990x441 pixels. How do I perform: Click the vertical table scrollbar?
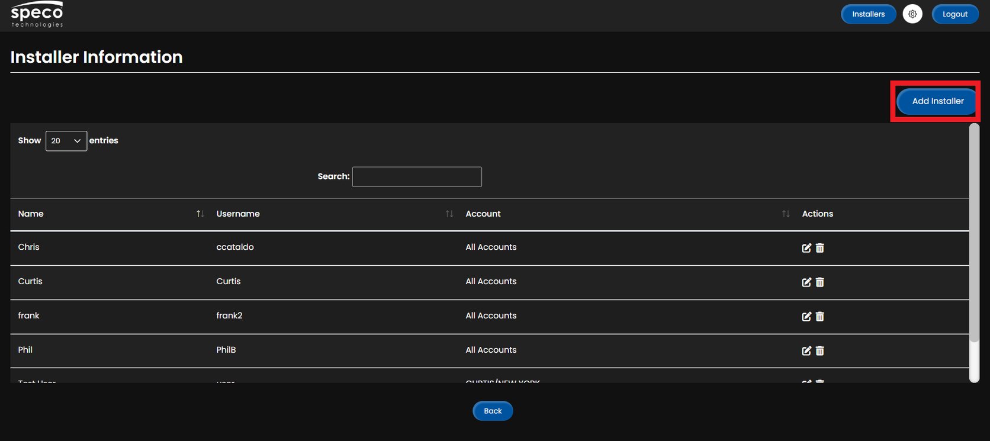(x=974, y=233)
